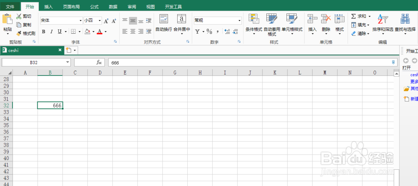Switch to the 开发工具 tab
This screenshot has height=186, width=418.
(173, 7)
